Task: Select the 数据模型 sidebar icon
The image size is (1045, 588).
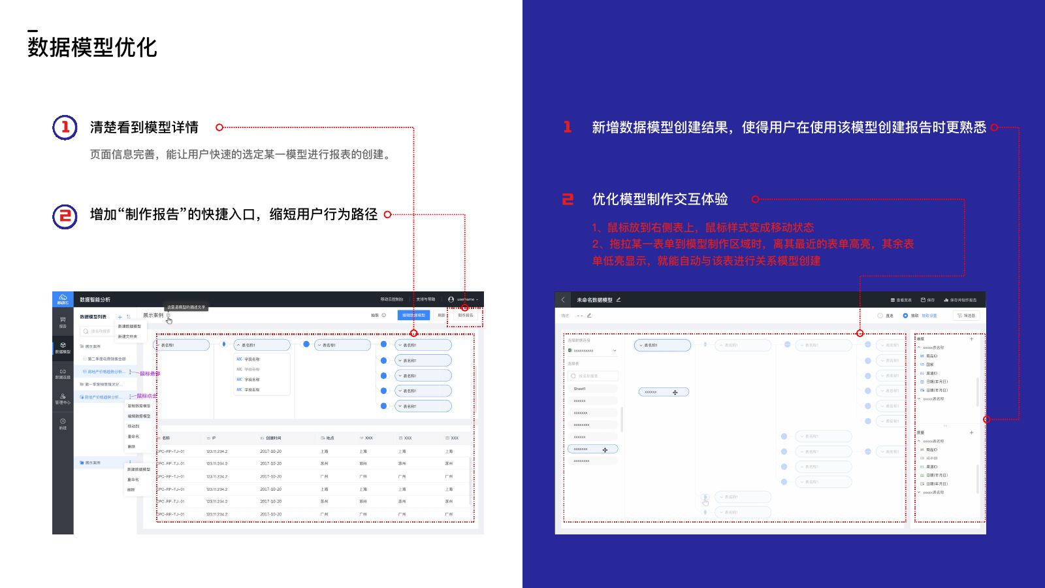Action: coord(63,348)
